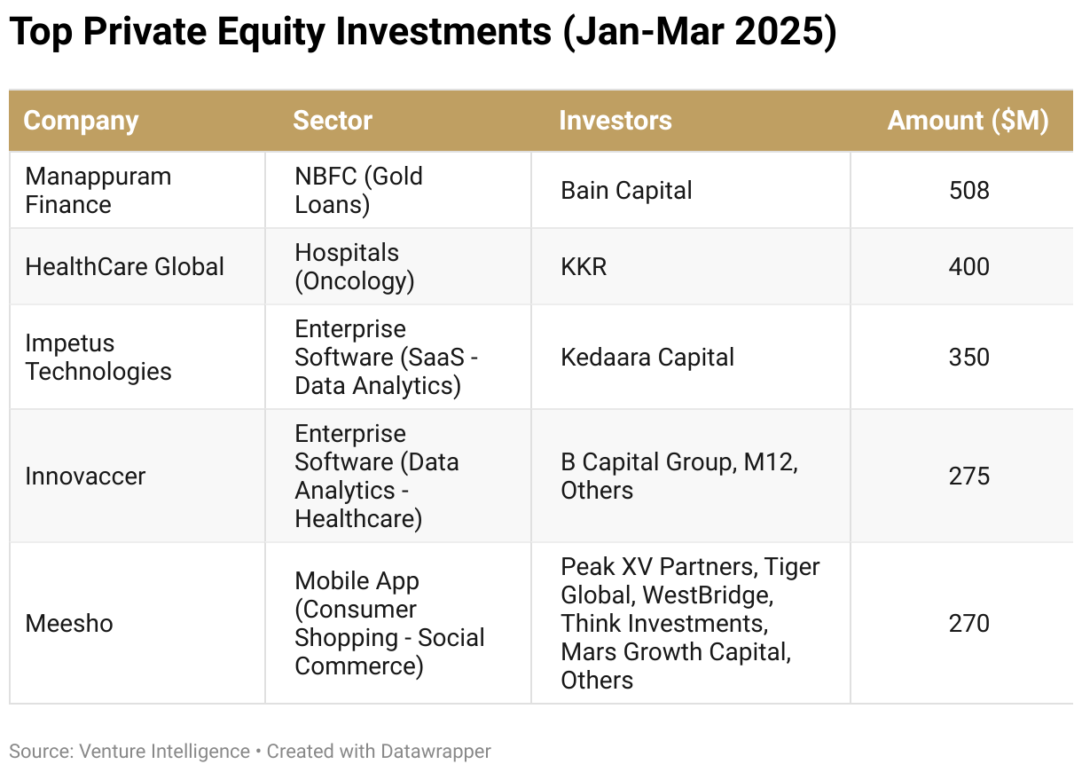Select the Manappuram Finance company cell
The image size is (1082, 772).
tap(98, 190)
